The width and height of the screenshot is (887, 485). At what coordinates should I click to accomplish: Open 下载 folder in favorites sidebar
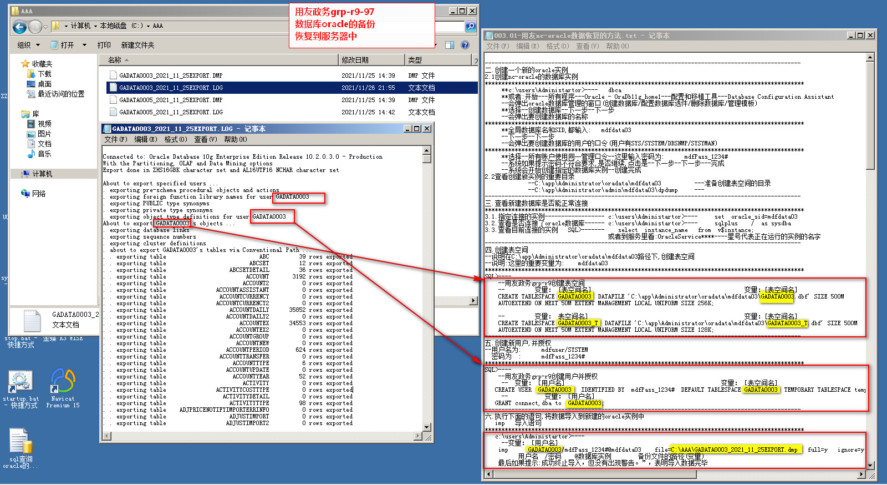pyautogui.click(x=44, y=74)
